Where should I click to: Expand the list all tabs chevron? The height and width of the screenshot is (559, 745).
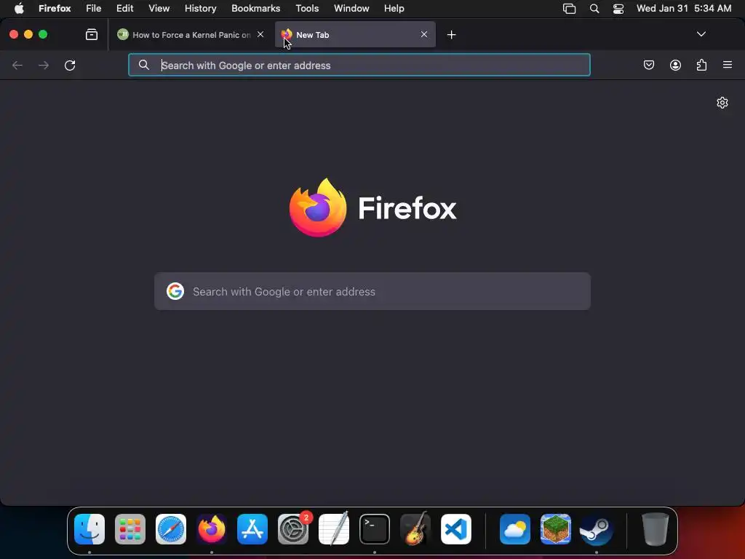[x=701, y=34]
